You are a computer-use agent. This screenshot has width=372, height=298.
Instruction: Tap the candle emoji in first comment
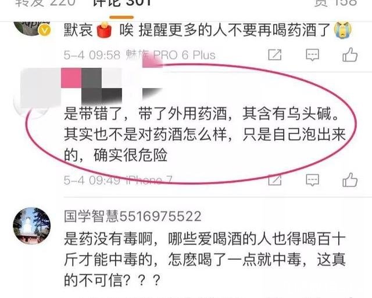[104, 30]
